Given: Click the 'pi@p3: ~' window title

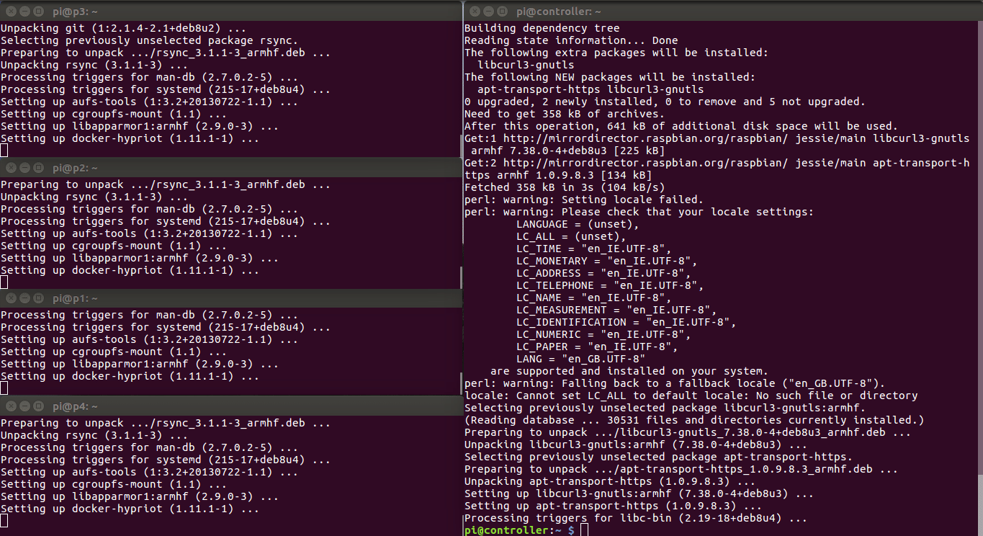Looking at the screenshot, I should click(x=74, y=11).
